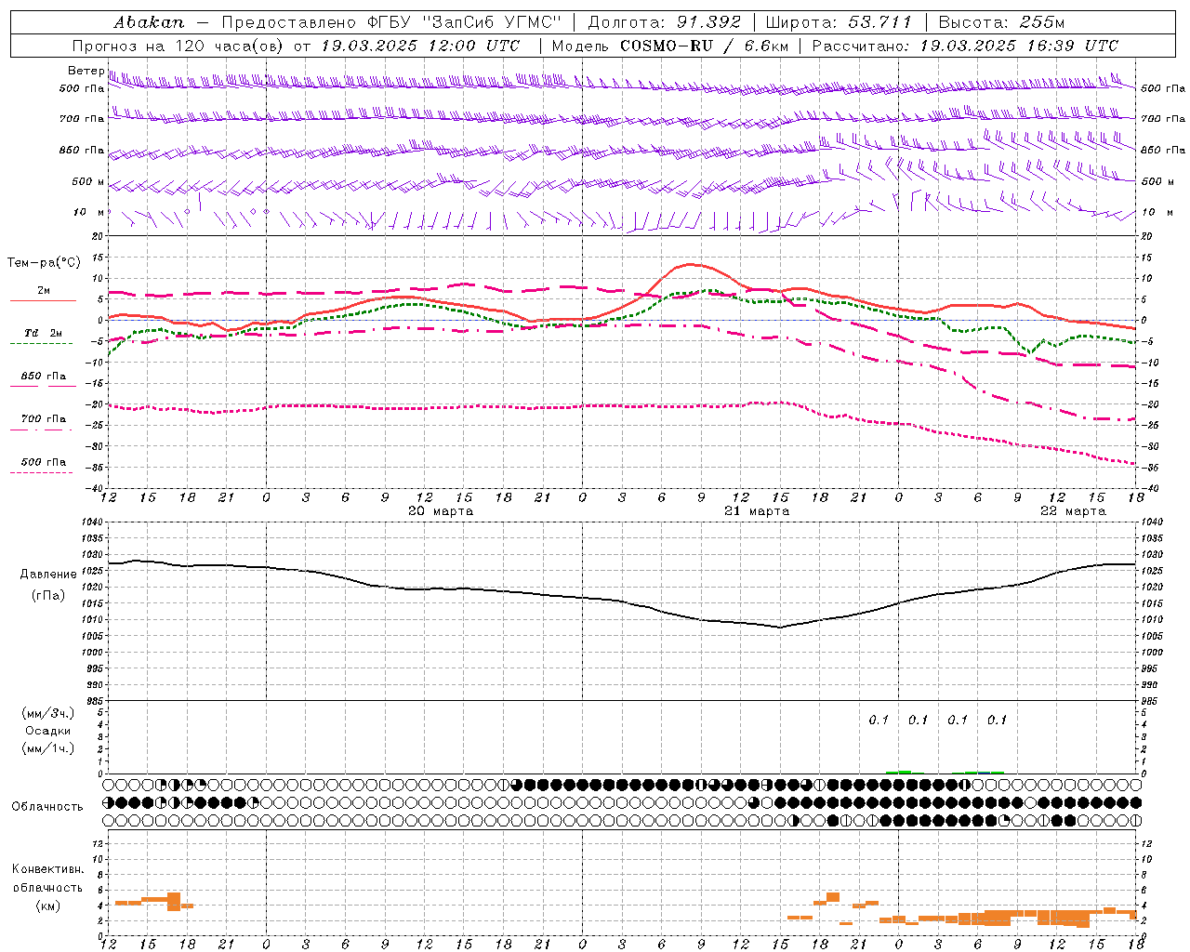Click the 10 м wind level label on right
The image size is (1190, 952).
(x=1157, y=212)
